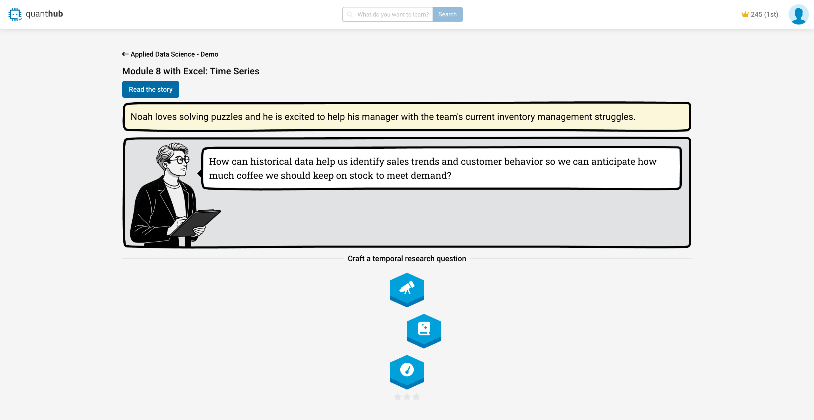Go back to Applied Data Science - Demo
This screenshot has height=420, width=814.
pos(174,54)
